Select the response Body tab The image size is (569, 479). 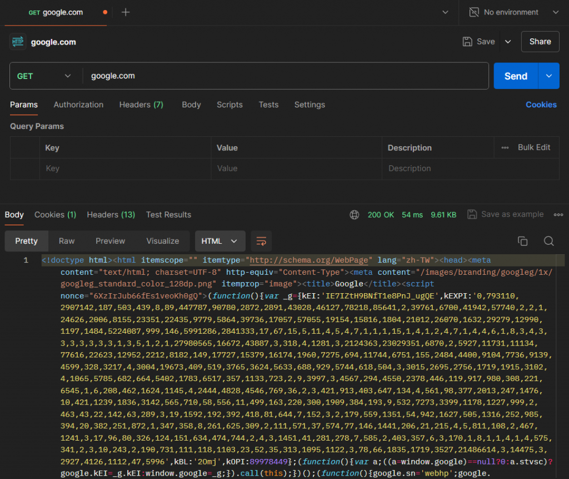14,215
